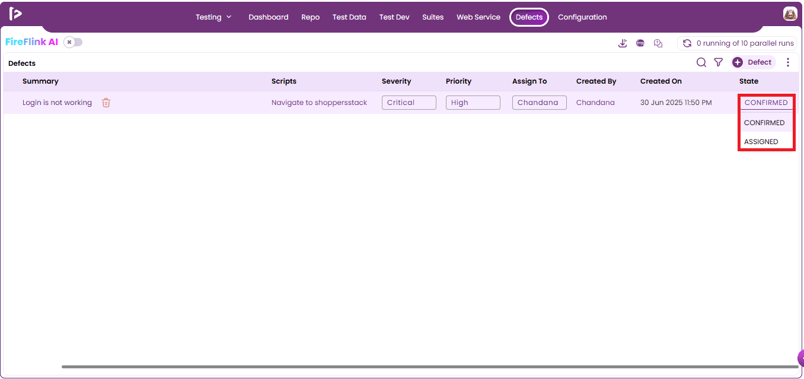Screen dimensions: 804x379
Task: Open the High priority dropdown
Action: (x=473, y=103)
